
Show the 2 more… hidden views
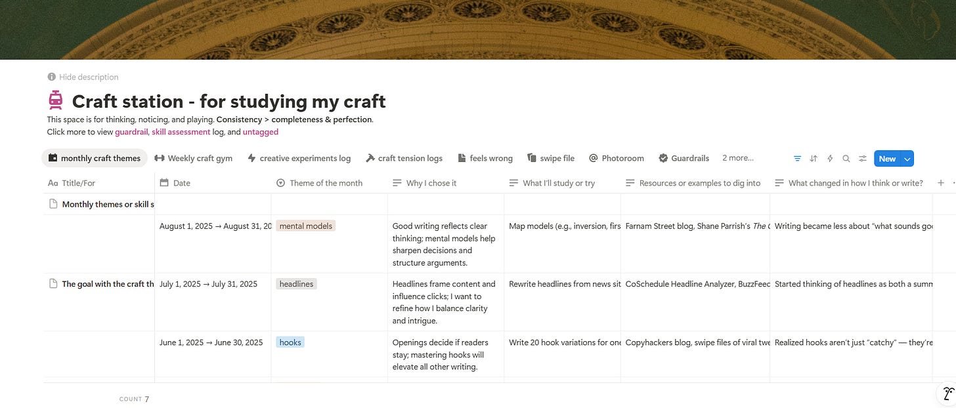738,158
